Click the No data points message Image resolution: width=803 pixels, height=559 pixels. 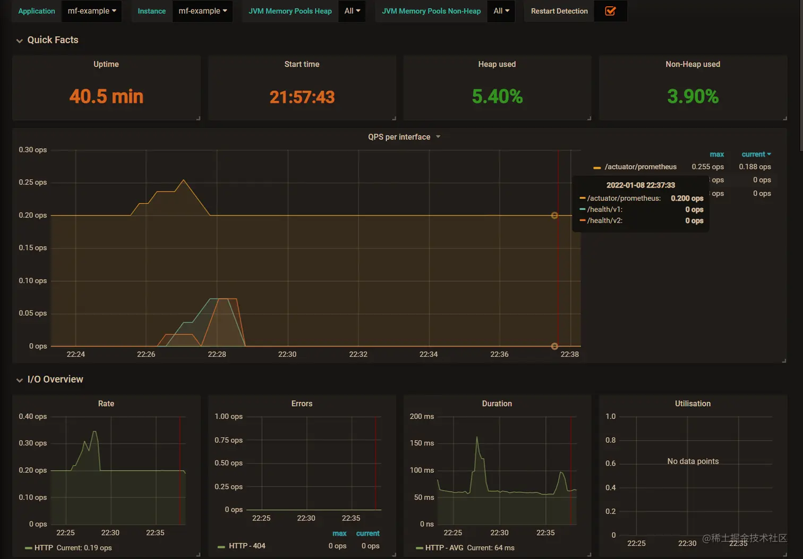click(693, 461)
